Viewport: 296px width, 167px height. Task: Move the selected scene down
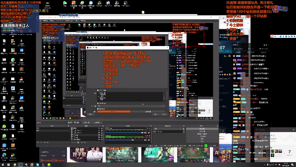click(x=47, y=142)
